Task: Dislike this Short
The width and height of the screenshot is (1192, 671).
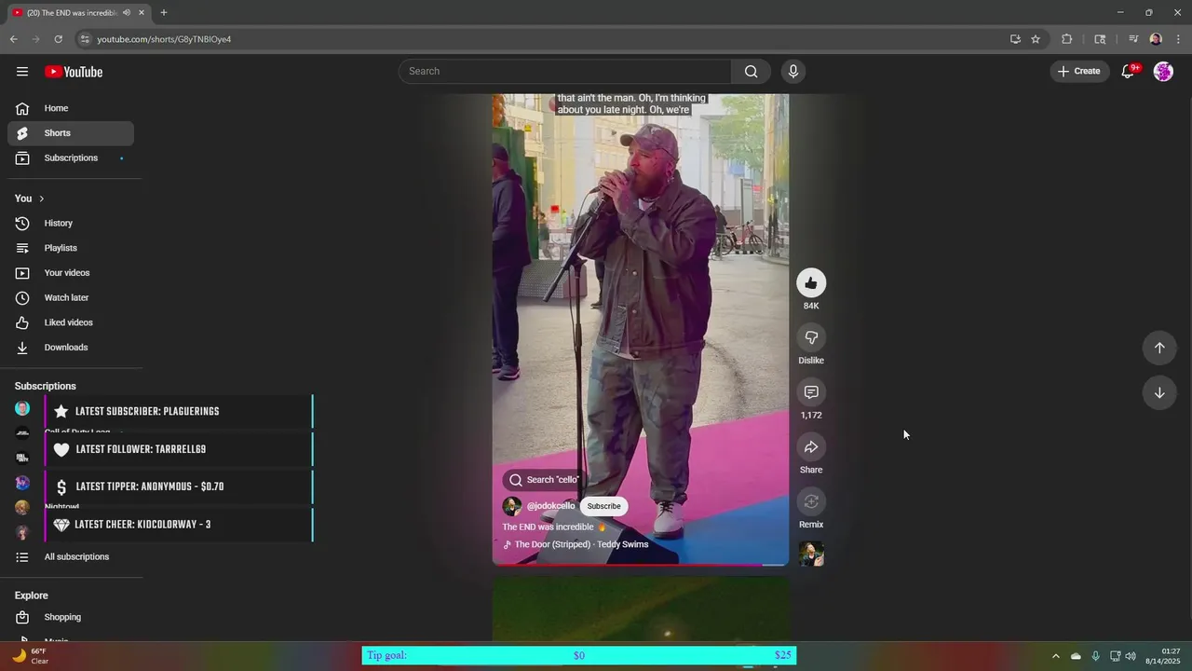Action: tap(811, 337)
